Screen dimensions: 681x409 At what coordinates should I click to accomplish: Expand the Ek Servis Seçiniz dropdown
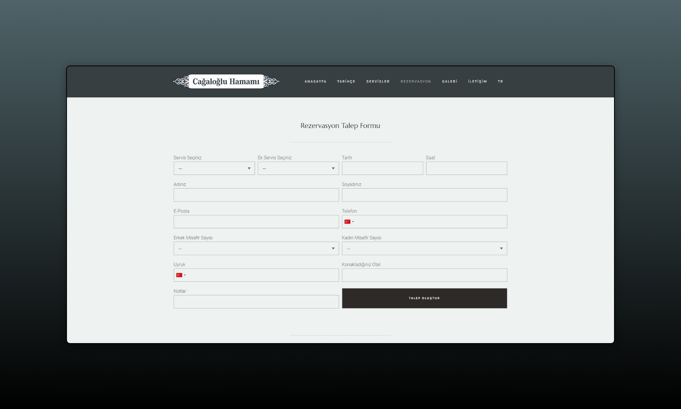click(x=298, y=169)
